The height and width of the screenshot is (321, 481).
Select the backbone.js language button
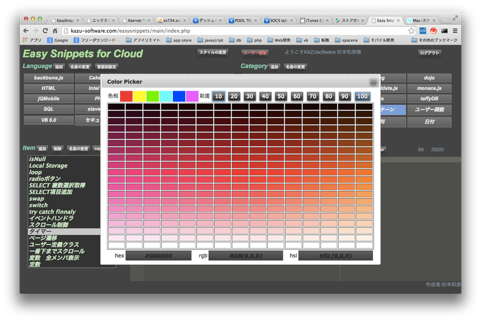click(49, 78)
